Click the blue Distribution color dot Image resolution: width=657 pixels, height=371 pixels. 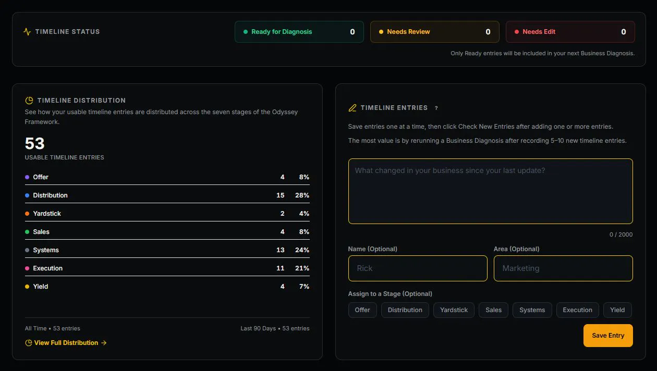point(27,195)
